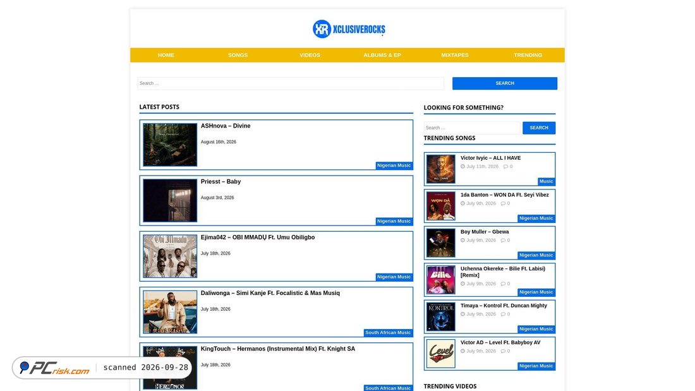Open Ejima042 – OBI MMADỤ post title

[258, 237]
